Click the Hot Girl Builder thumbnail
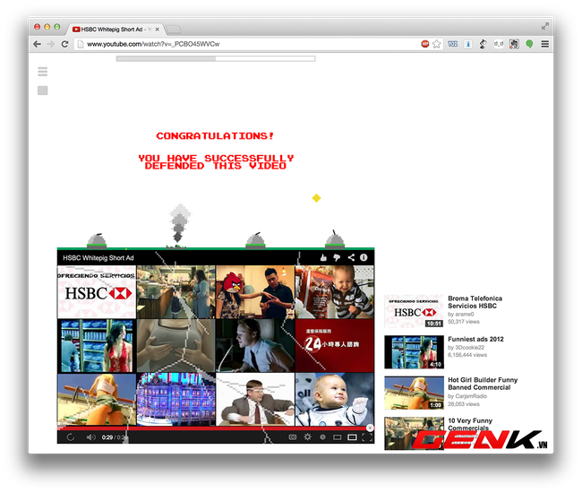The width and height of the screenshot is (582, 493). tap(414, 394)
